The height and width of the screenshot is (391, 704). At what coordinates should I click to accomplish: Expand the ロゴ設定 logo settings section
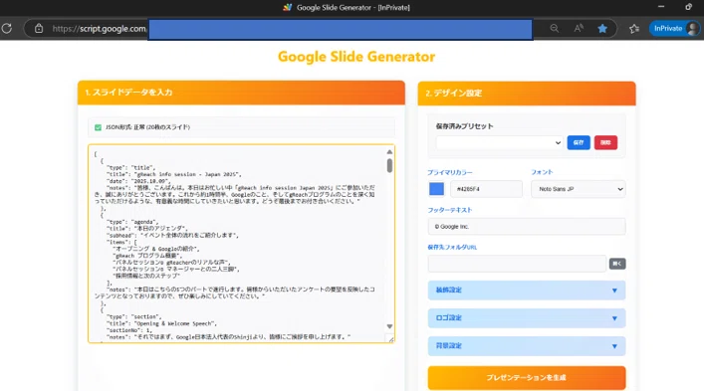(x=526, y=318)
